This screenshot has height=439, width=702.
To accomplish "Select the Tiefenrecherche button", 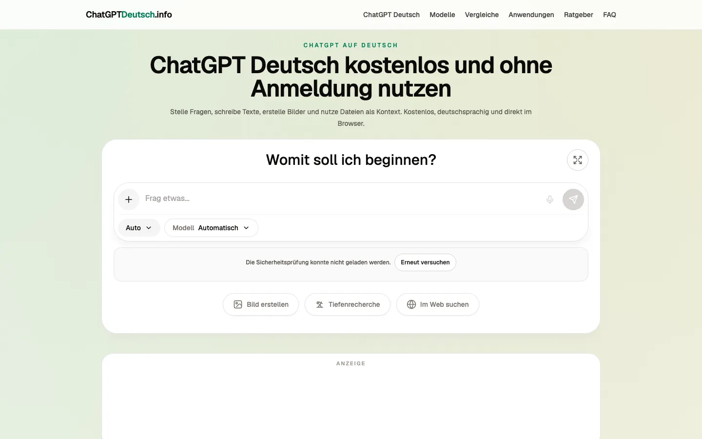I will [x=348, y=304].
